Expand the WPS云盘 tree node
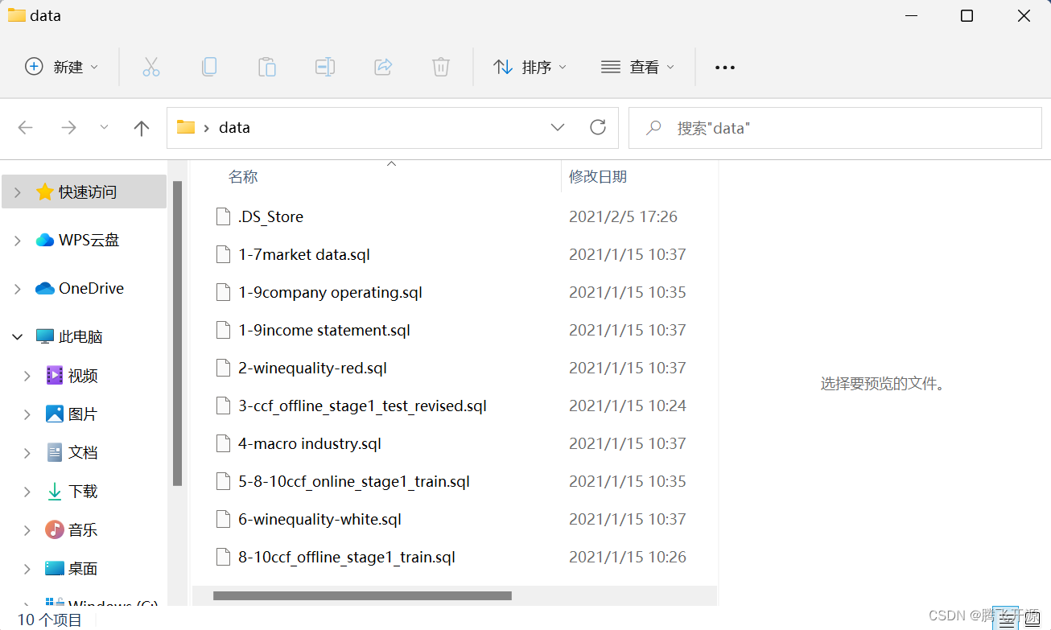This screenshot has height=630, width=1051. 18,240
